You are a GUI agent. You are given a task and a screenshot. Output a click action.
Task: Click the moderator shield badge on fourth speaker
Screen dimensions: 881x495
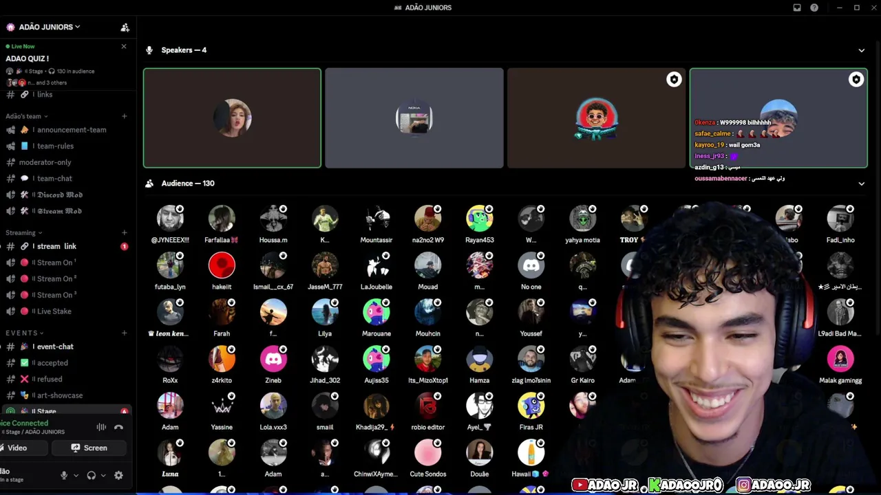856,80
